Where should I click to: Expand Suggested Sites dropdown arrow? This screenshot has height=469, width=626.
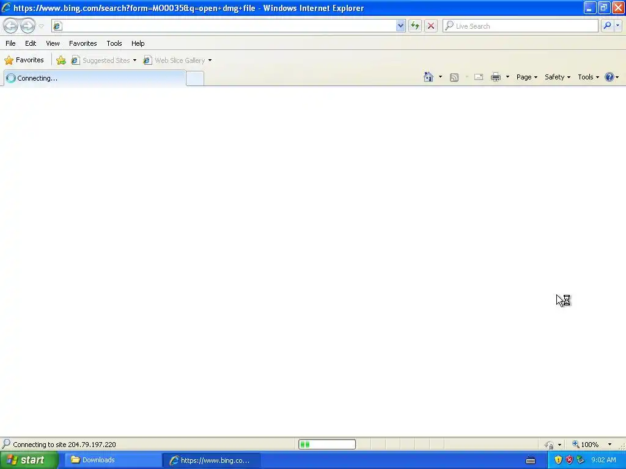point(134,60)
